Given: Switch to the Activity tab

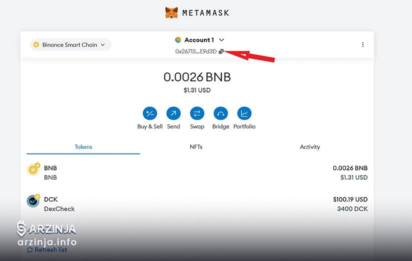Looking at the screenshot, I should tap(310, 146).
